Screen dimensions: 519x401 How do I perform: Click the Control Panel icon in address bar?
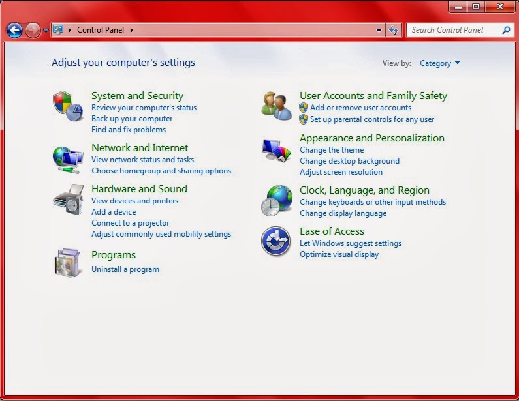(x=58, y=30)
